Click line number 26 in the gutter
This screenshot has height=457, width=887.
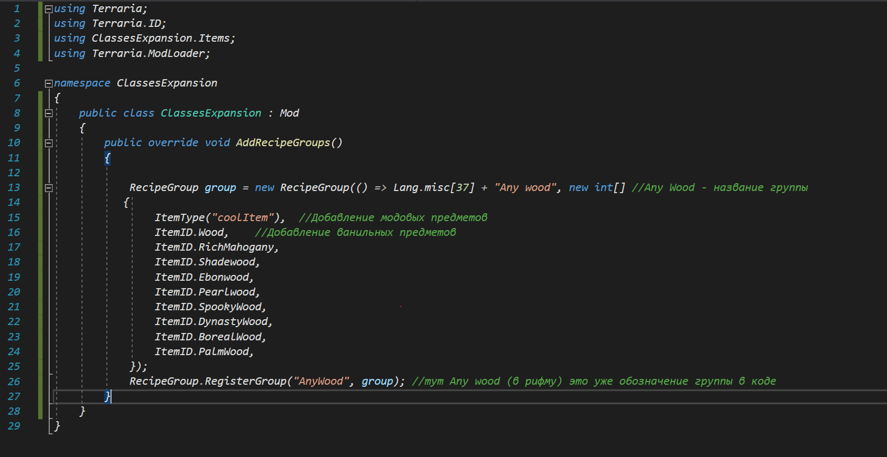pos(14,382)
